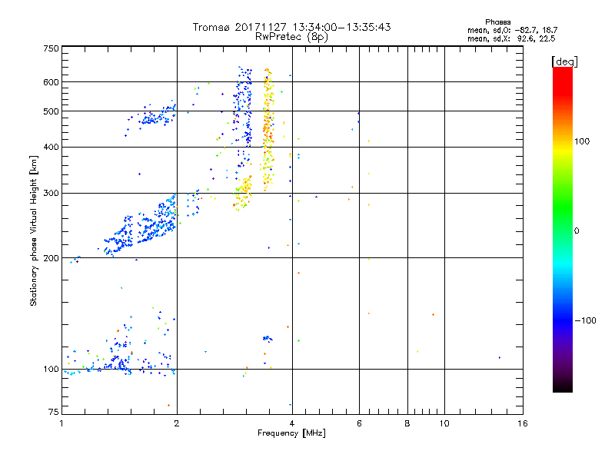Click the 'Phases' heading at top right
This screenshot has height=461, width=615.
[x=497, y=22]
